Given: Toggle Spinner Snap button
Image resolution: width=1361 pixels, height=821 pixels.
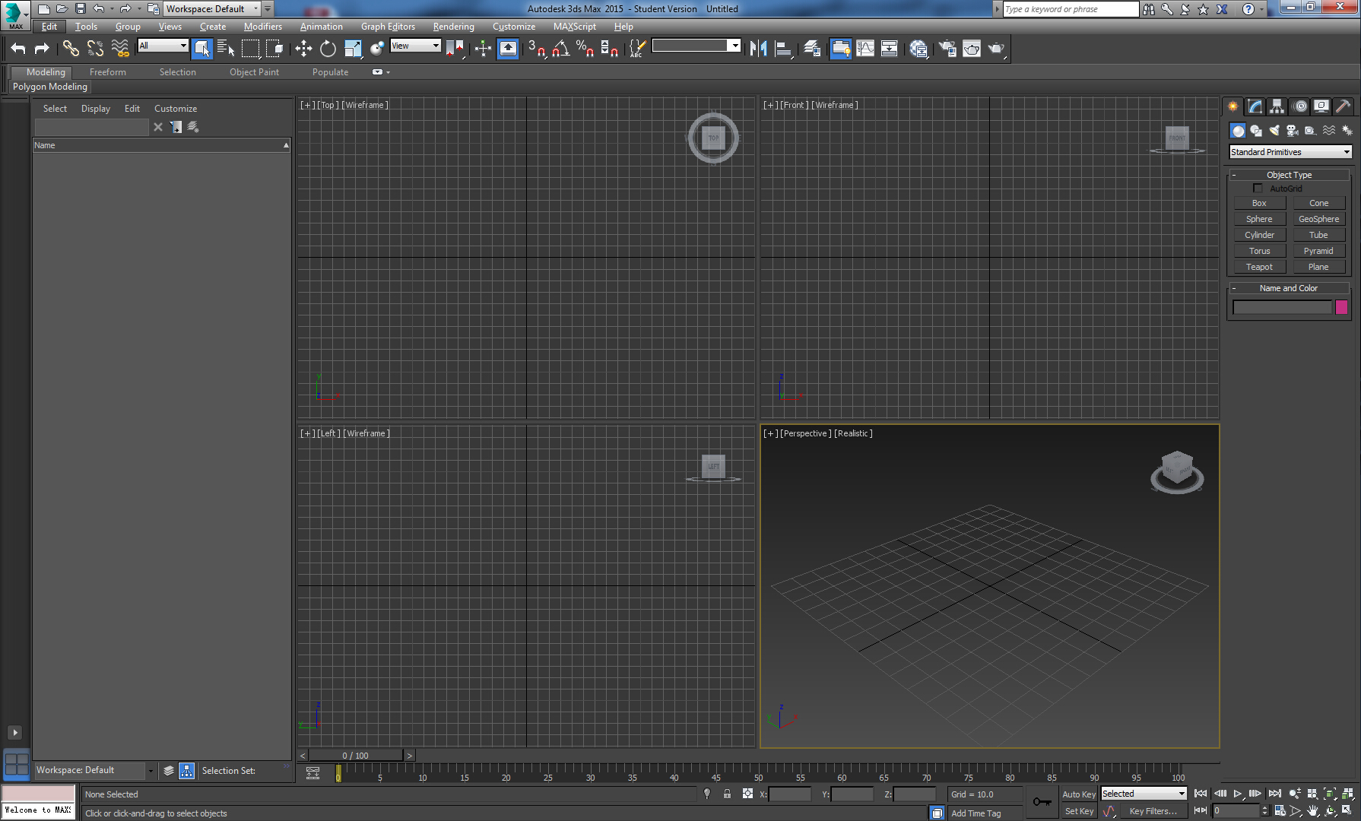Looking at the screenshot, I should 610,49.
